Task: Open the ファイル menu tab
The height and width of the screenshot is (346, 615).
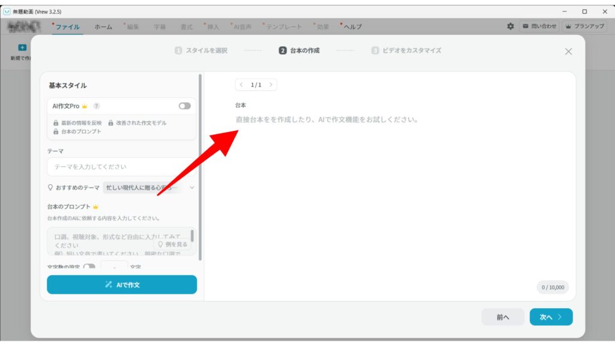Action: (67, 27)
